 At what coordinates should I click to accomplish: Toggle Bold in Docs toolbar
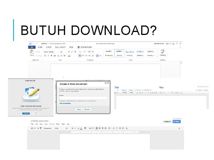coord(73,128)
